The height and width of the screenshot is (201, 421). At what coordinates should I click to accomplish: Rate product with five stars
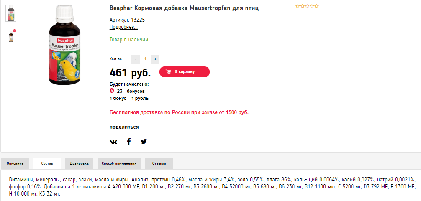pyautogui.click(x=317, y=6)
